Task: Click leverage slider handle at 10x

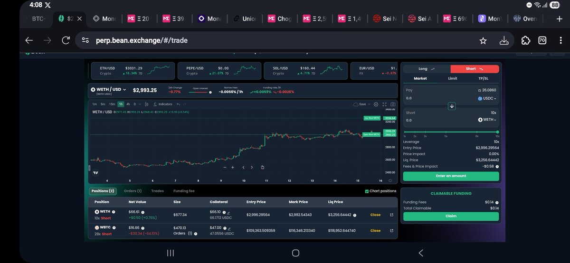Action: coord(497,132)
